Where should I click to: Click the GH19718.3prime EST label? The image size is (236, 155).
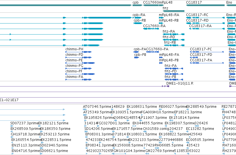(25, 134)
